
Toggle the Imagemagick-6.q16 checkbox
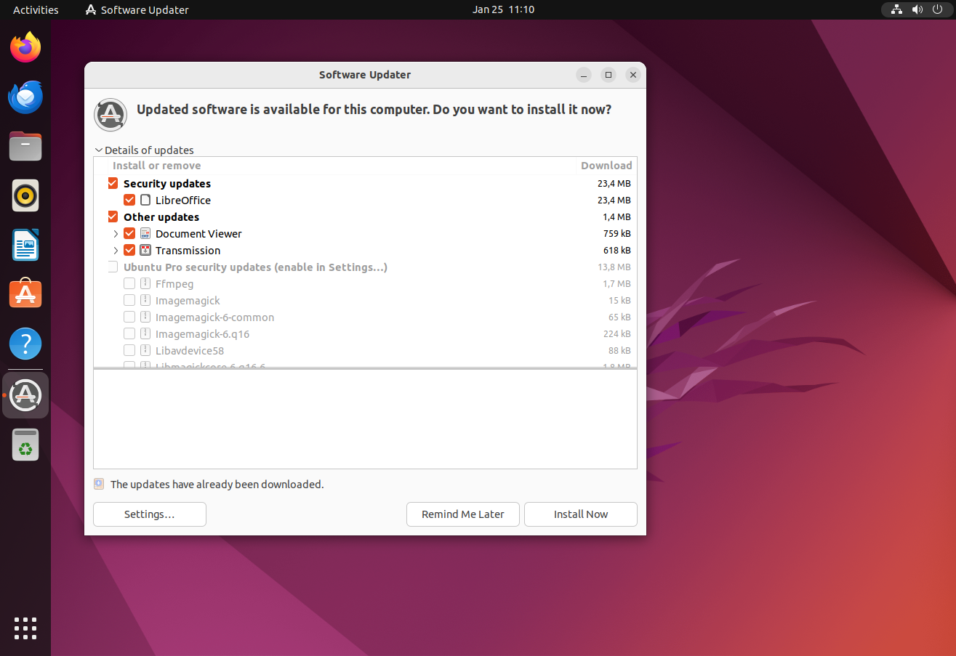129,333
